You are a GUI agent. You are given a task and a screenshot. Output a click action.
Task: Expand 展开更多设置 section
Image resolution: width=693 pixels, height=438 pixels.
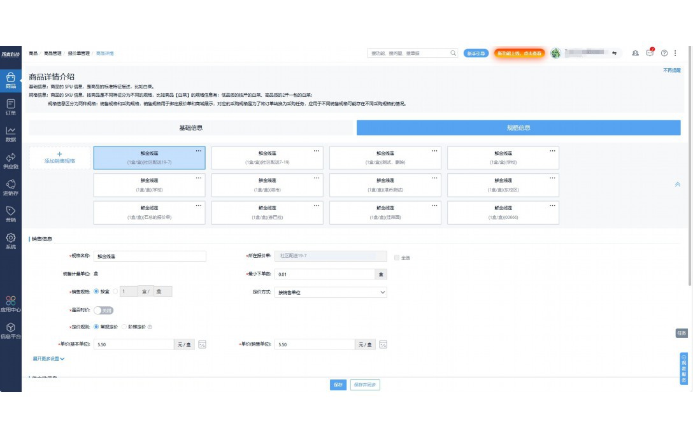48,359
